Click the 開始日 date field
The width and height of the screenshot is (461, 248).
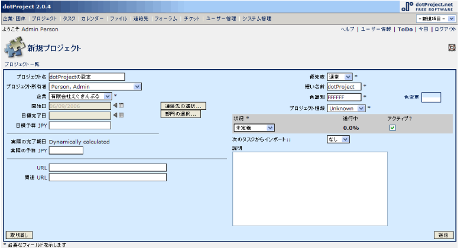[x=80, y=106]
